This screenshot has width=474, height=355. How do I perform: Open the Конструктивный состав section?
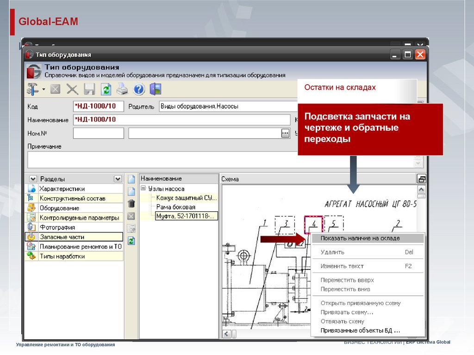pos(72,198)
